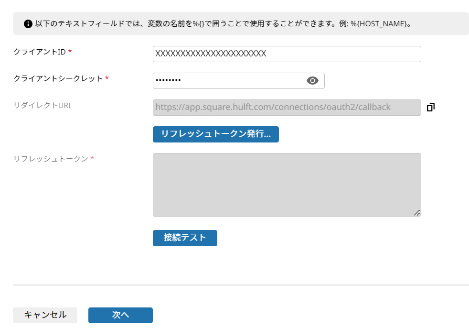This screenshot has height=328, width=469.
Task: Click the クライアントID label
Action: pyautogui.click(x=40, y=52)
